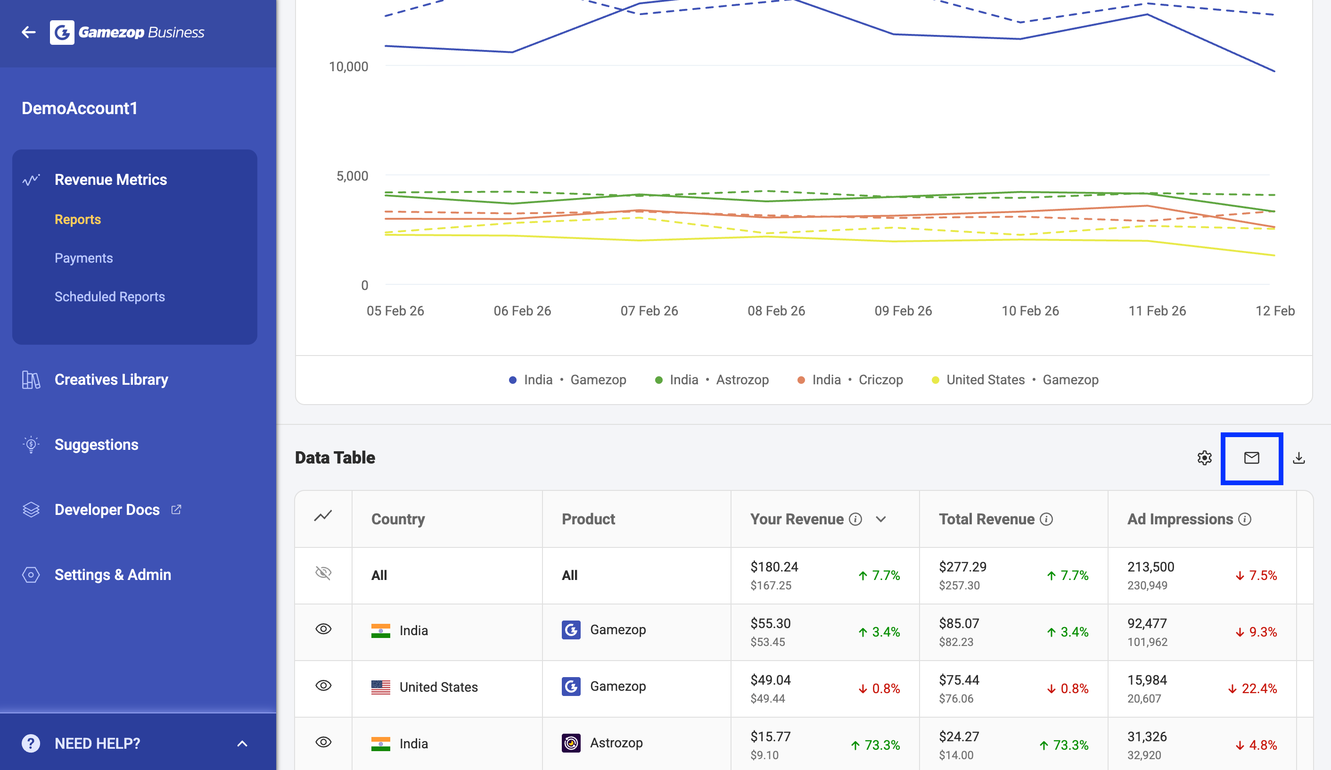Click the India Astrozop green legend dot
This screenshot has width=1331, height=770.
pos(658,380)
